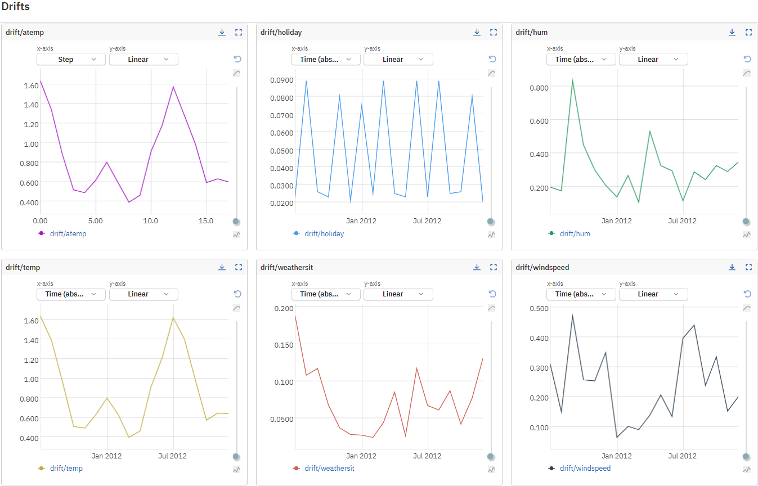Download the drift/windspeed chart
The image size is (758, 486).
(732, 267)
